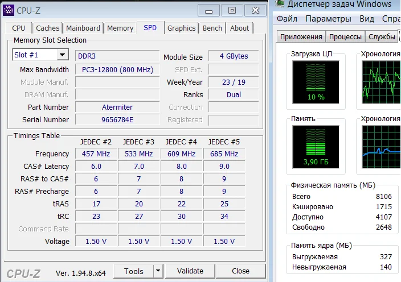Click the Свободно value 2648
Screen dimensions: 401x282
[x=383, y=227]
